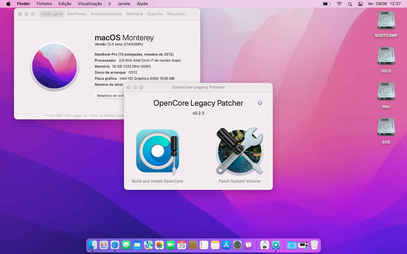
Task: Open OpenCore Legacy Patcher settings gear
Action: click(260, 103)
